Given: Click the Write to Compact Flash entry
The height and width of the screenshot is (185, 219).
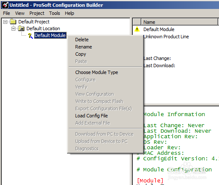Looking at the screenshot, I should 99,101.
